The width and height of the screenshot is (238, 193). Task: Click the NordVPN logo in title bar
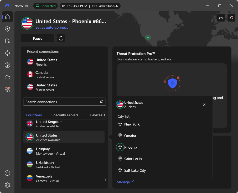click(7, 6)
